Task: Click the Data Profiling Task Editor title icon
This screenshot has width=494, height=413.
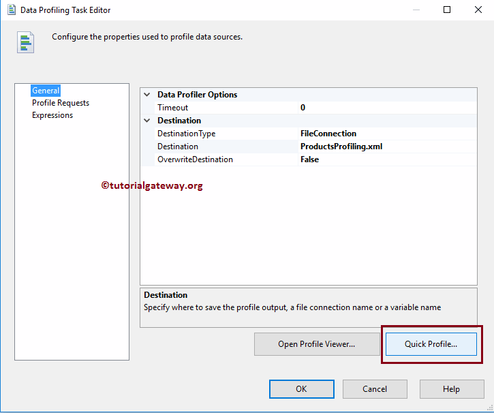Action: [12, 10]
